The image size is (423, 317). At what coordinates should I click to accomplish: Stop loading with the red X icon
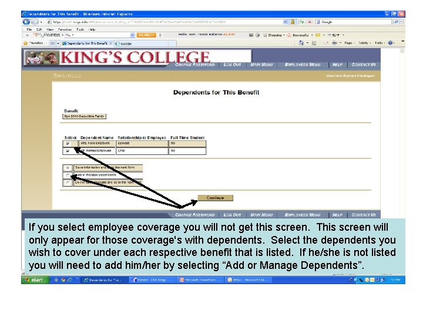coord(310,22)
